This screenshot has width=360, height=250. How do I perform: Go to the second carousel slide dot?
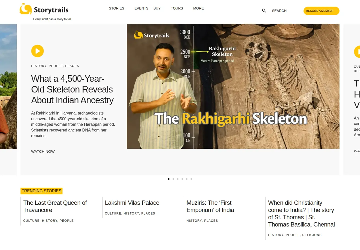pyautogui.click(x=173, y=179)
